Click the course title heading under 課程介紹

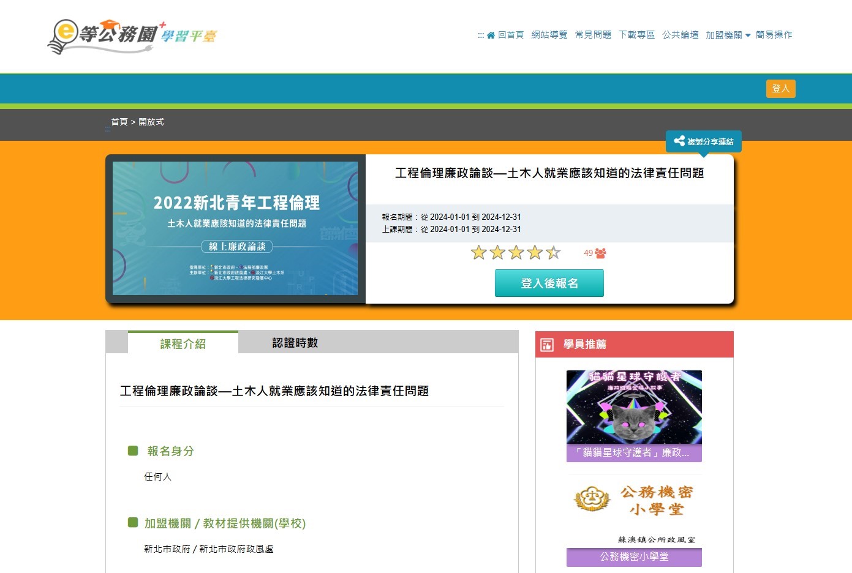click(274, 391)
